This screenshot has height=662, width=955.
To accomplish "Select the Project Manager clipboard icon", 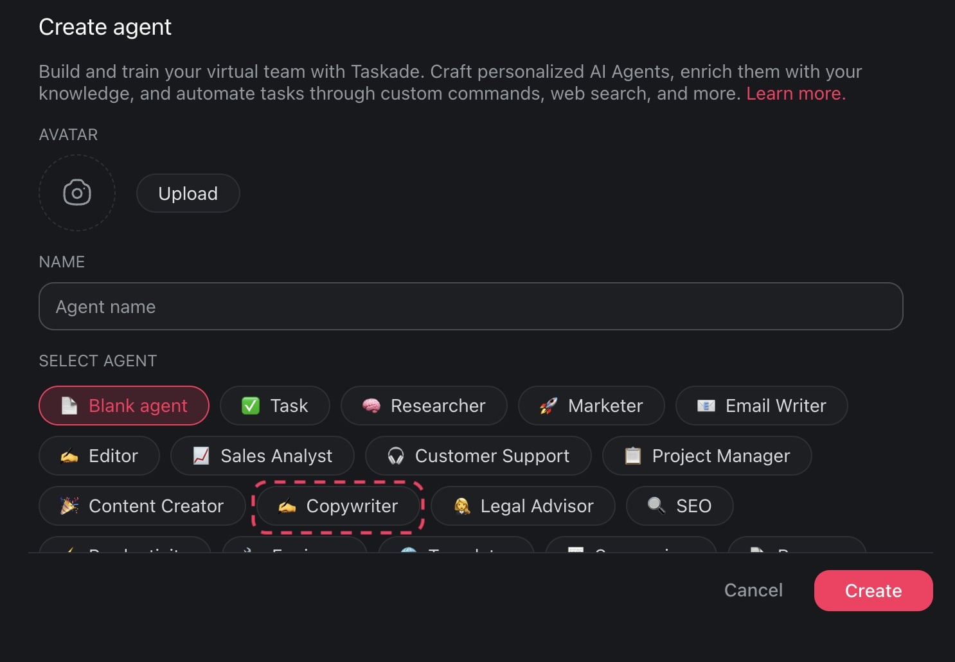I will (633, 456).
